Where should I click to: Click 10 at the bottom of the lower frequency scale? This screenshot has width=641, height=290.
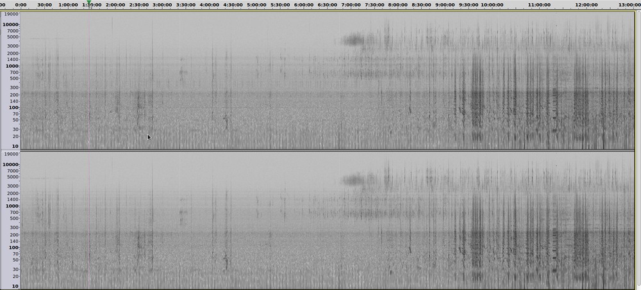(x=15, y=286)
